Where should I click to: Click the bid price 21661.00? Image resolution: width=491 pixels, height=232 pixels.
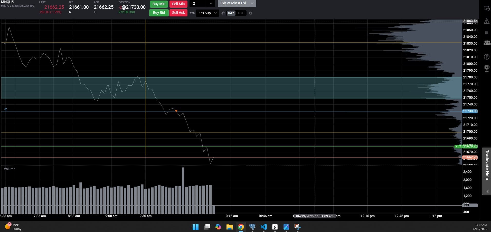(79, 7)
